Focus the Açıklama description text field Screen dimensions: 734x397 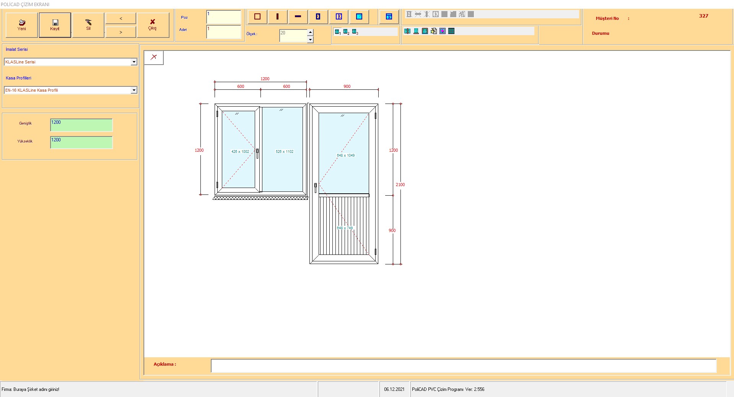(x=463, y=366)
